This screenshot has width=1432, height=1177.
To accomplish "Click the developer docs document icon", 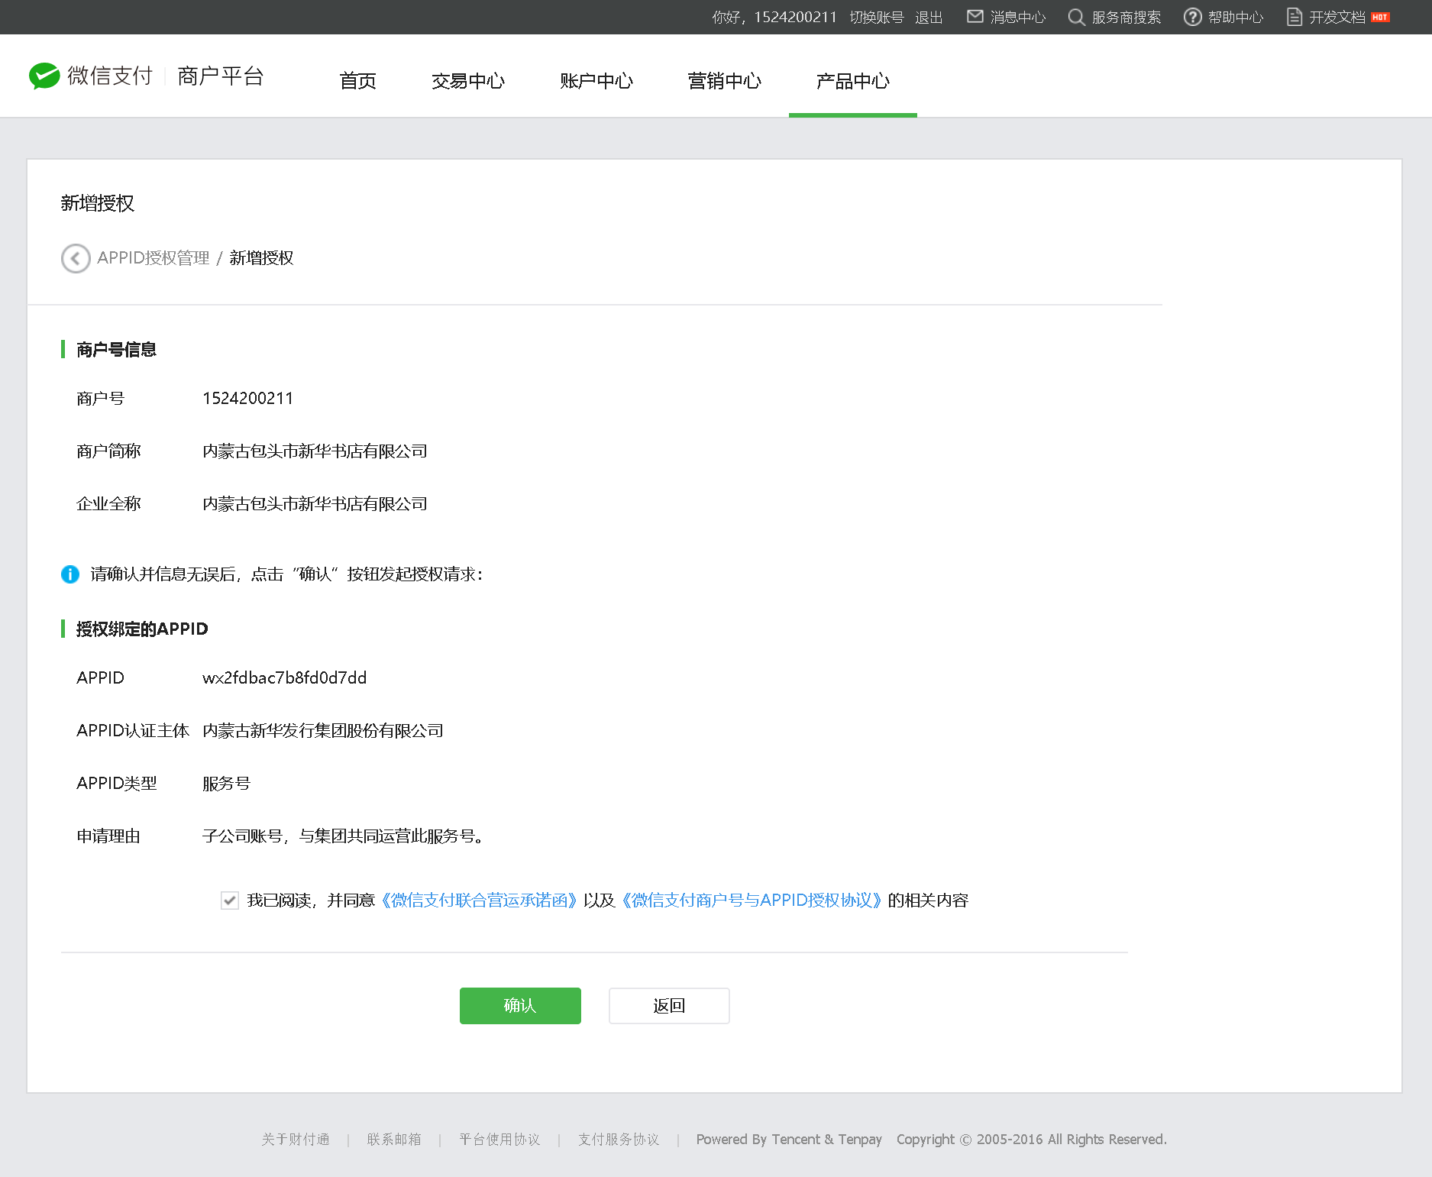I will point(1294,17).
